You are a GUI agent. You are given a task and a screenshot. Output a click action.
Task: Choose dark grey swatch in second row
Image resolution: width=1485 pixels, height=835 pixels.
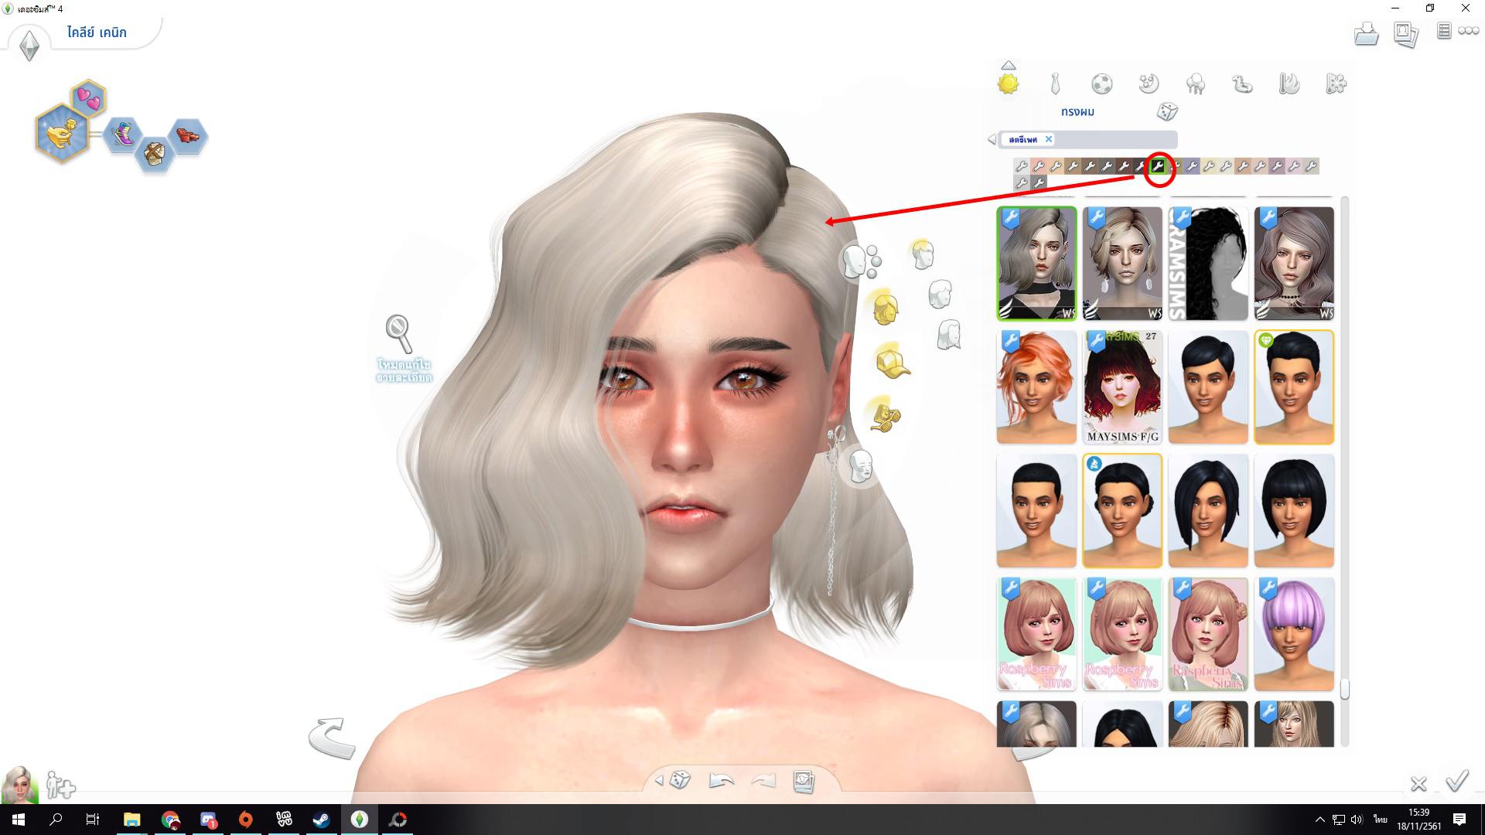1039,183
